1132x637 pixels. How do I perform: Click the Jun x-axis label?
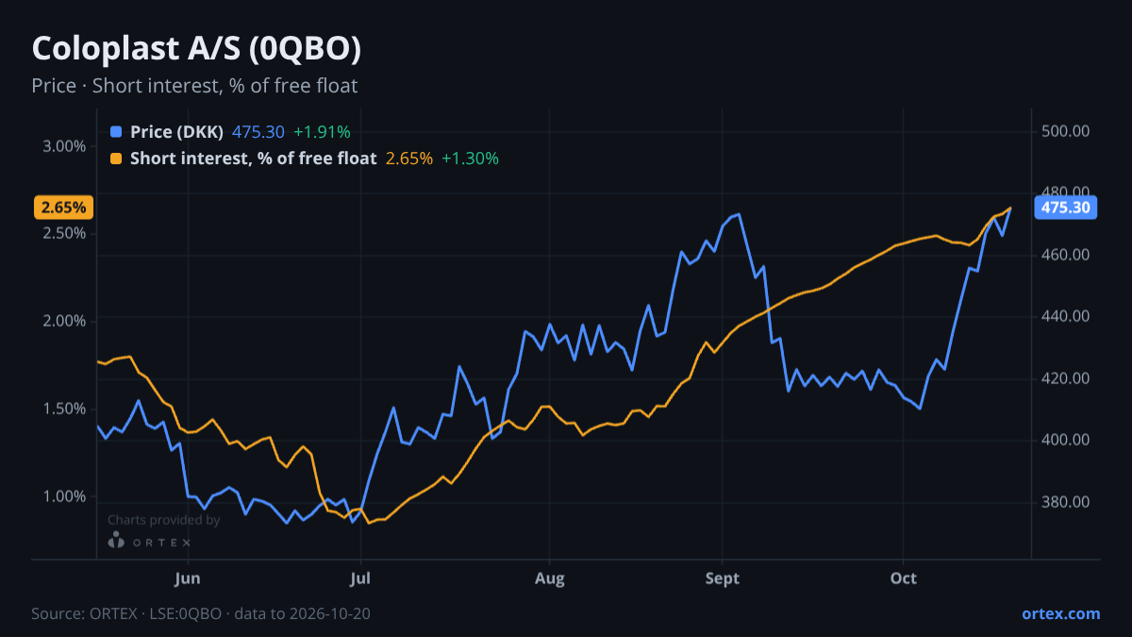point(188,578)
